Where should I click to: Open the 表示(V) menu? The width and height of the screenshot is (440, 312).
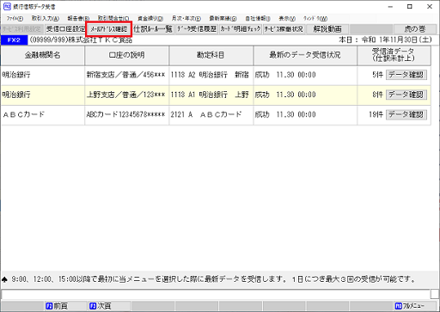[287, 19]
